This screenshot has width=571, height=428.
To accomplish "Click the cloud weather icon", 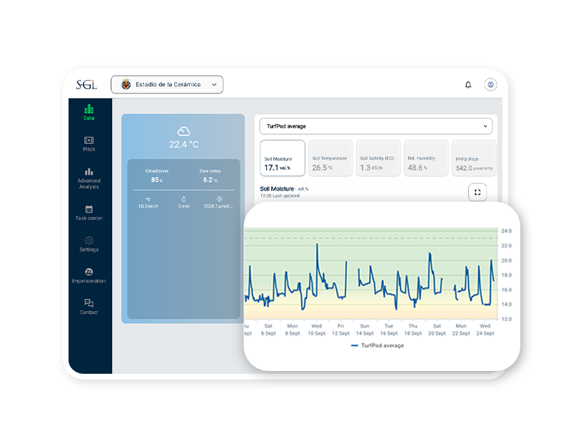I will point(183,131).
